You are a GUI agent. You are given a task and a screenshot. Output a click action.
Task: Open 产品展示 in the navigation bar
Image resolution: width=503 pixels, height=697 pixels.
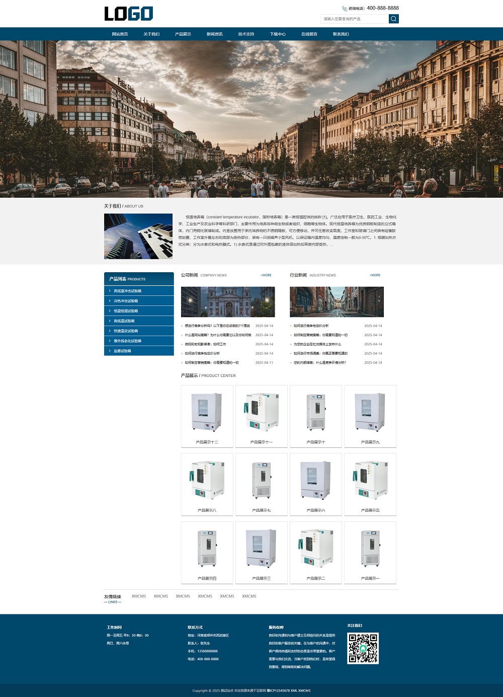pos(183,34)
